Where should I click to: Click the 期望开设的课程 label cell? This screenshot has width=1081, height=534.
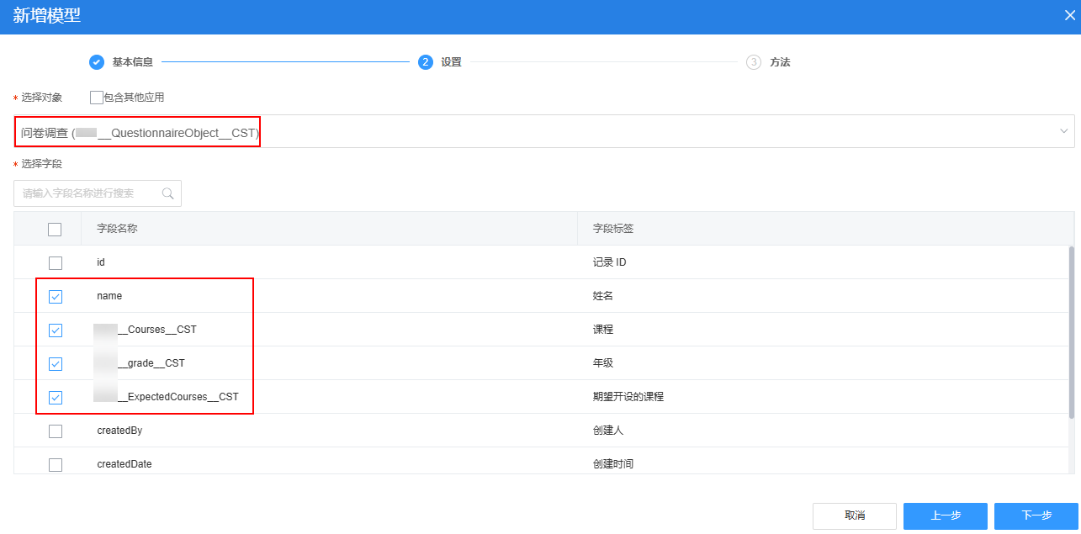point(628,397)
